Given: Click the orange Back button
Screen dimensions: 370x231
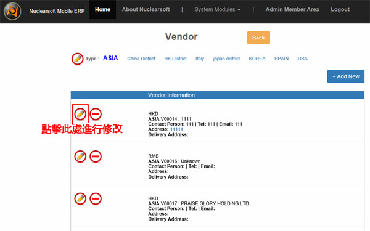Looking at the screenshot, I should pyautogui.click(x=258, y=38).
